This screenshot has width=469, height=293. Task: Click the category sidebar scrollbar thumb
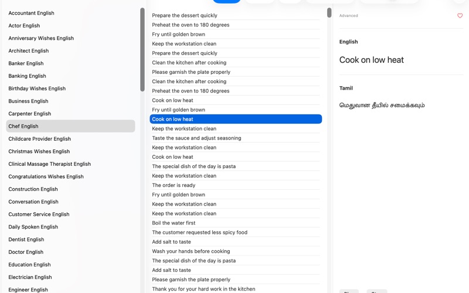click(x=142, y=50)
